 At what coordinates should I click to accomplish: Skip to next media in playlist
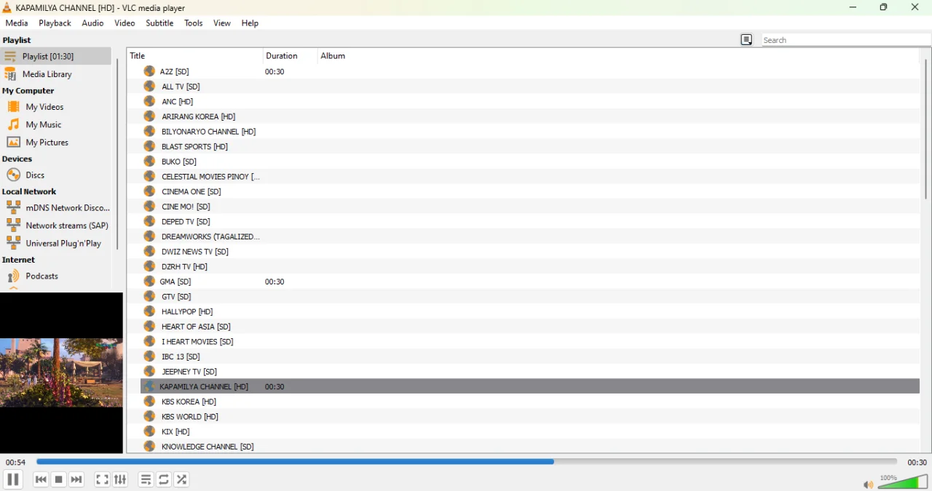click(76, 479)
